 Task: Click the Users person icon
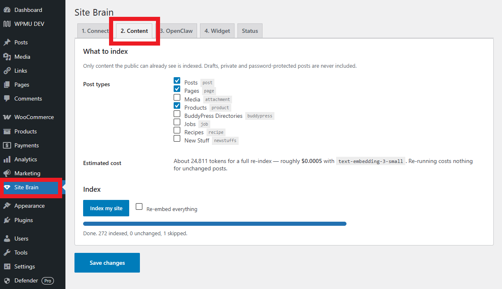(x=7, y=239)
